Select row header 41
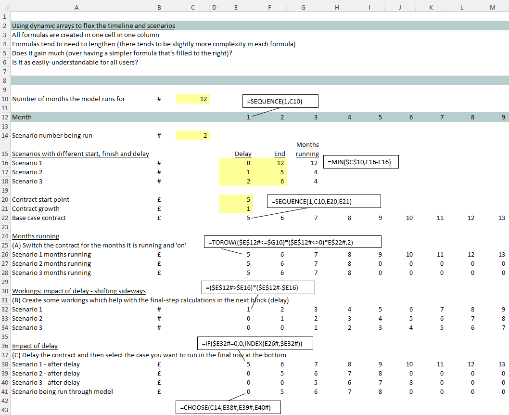This screenshot has width=509, height=415. click(5, 391)
